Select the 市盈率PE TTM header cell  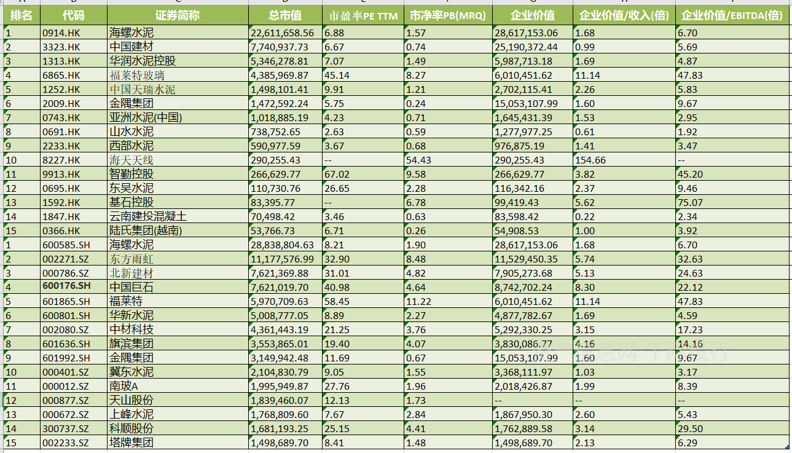[363, 15]
